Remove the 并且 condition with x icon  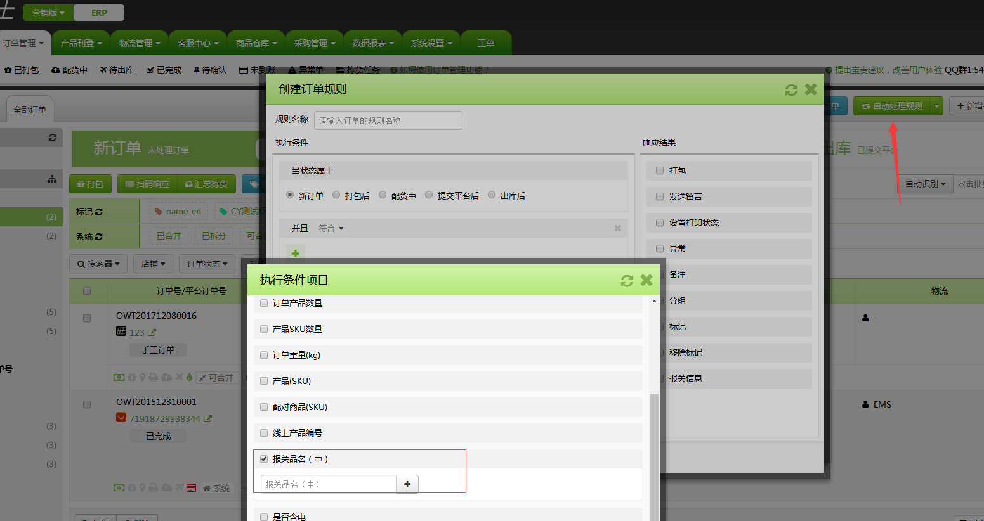(617, 228)
